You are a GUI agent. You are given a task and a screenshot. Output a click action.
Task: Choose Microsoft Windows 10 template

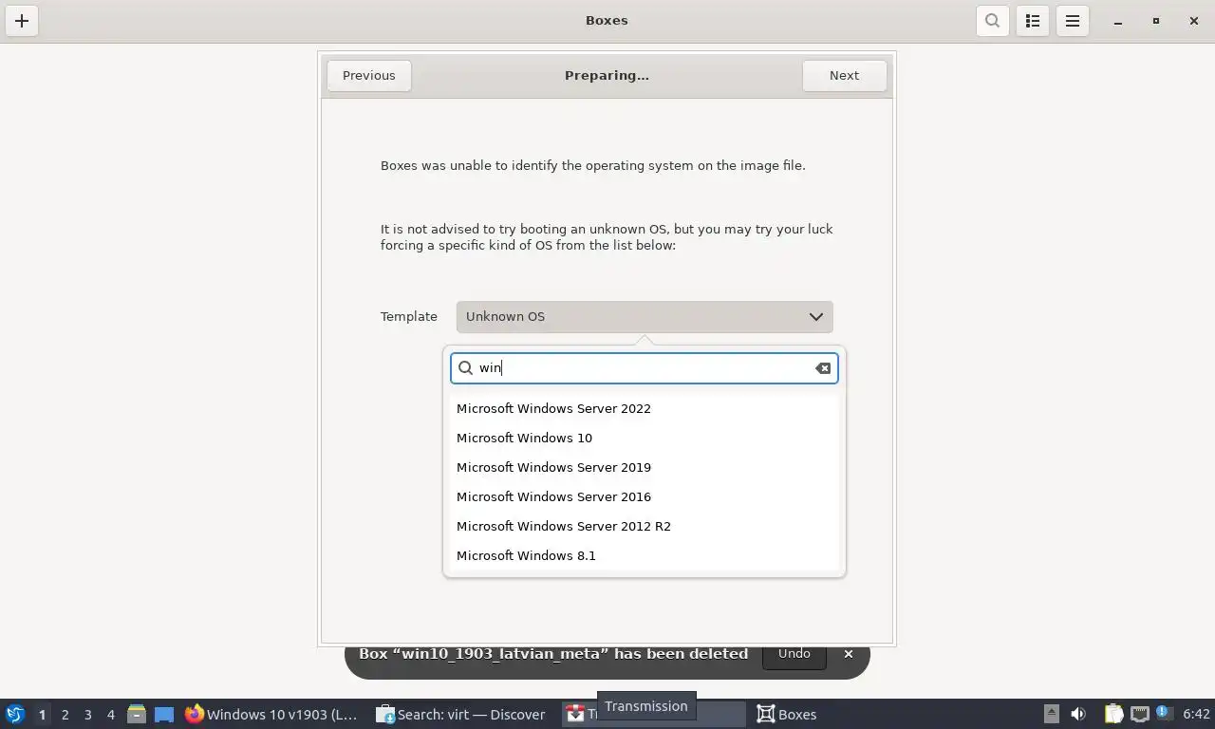click(x=645, y=439)
